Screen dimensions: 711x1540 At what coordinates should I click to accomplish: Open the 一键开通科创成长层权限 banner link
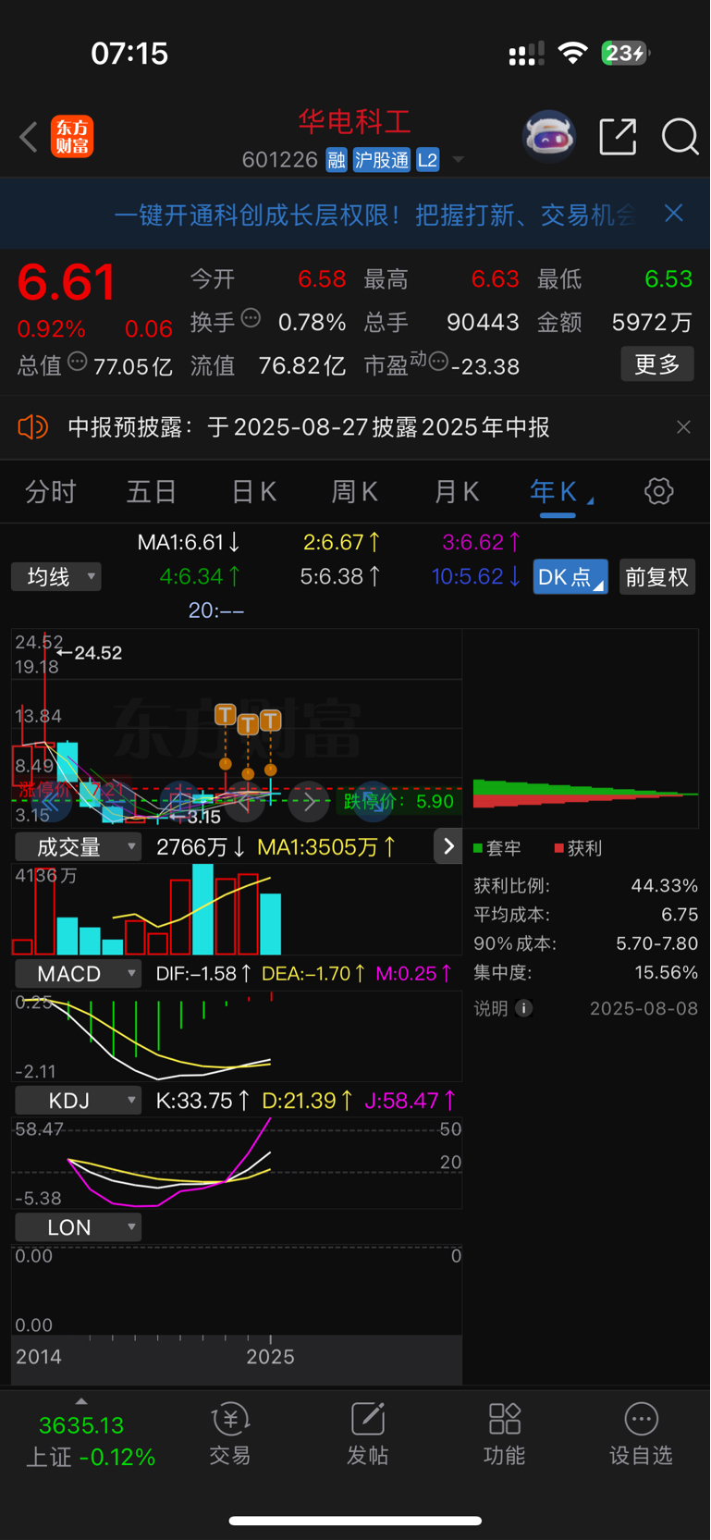click(374, 215)
